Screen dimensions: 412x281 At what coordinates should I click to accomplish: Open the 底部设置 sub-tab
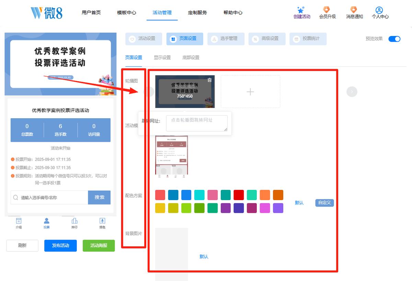[191, 58]
